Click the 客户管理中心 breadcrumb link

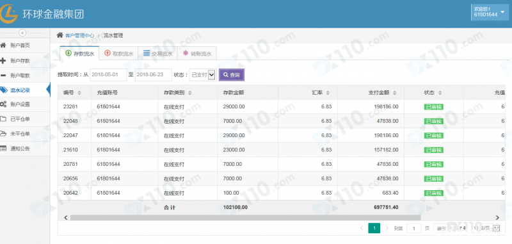(80, 35)
